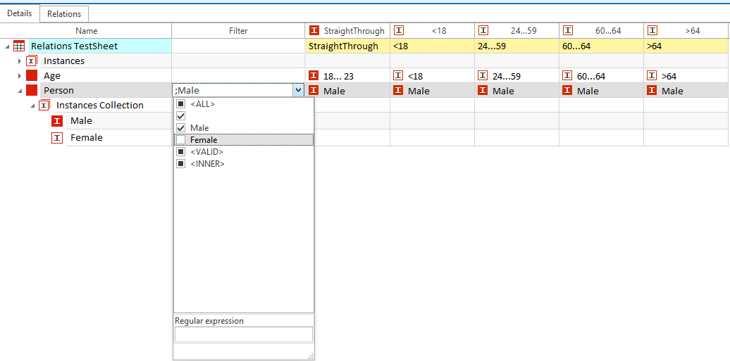Click the red Person attribute icon
Screen dimensions: 730x361
pos(32,91)
